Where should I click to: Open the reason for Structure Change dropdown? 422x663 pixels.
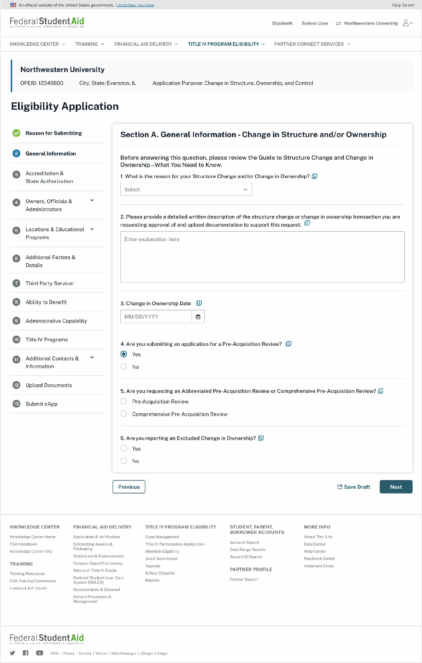(x=186, y=189)
